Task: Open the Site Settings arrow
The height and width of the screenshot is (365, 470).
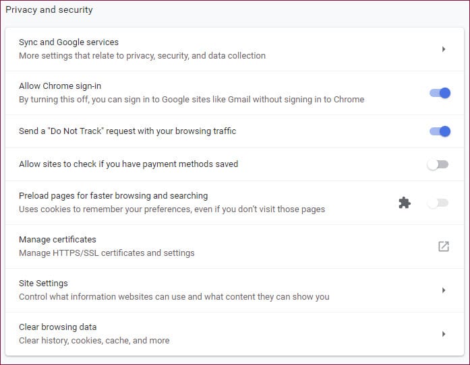Action: pyautogui.click(x=444, y=290)
